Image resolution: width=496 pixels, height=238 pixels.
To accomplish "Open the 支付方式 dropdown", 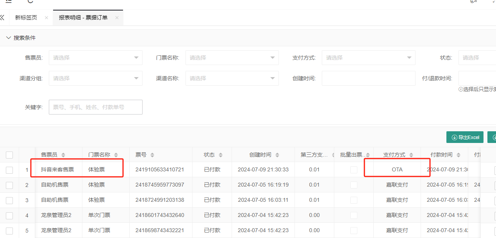I will point(368,57).
